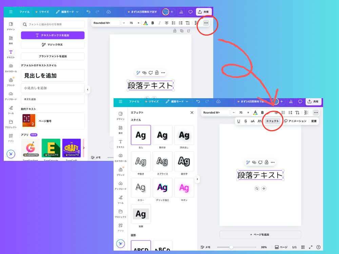This screenshot has height=254, width=339.
Task: Open 編集モード dropdown in upper-left screenshot
Action: [67, 12]
